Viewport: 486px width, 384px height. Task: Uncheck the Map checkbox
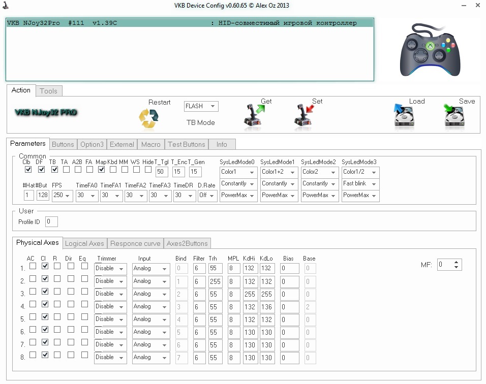(101, 169)
